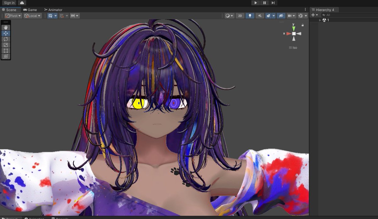Click the Sign in button
Viewport: 378px width, 219px height.
9,3
